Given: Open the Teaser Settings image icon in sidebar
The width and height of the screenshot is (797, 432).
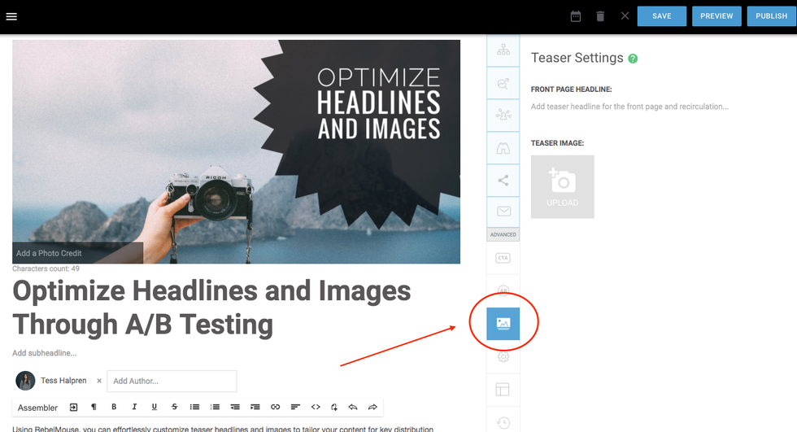Looking at the screenshot, I should tap(503, 324).
